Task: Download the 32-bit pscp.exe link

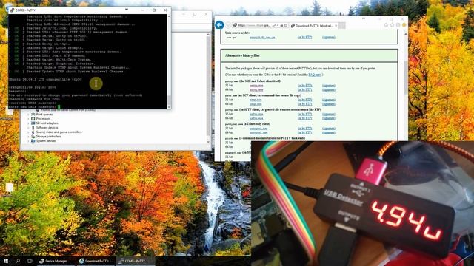Action: coord(256,100)
